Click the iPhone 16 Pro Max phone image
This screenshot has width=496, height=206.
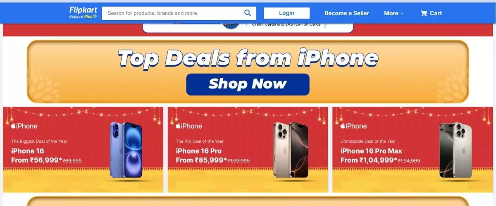[x=455, y=150]
